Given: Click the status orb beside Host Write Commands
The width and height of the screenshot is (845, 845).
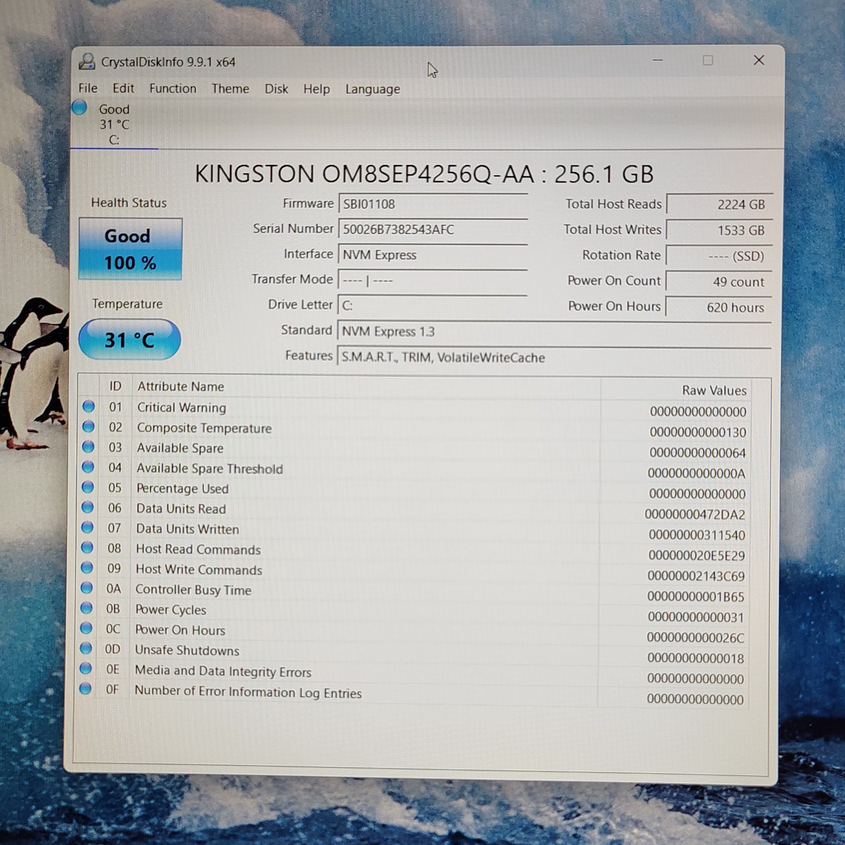Looking at the screenshot, I should [x=87, y=568].
